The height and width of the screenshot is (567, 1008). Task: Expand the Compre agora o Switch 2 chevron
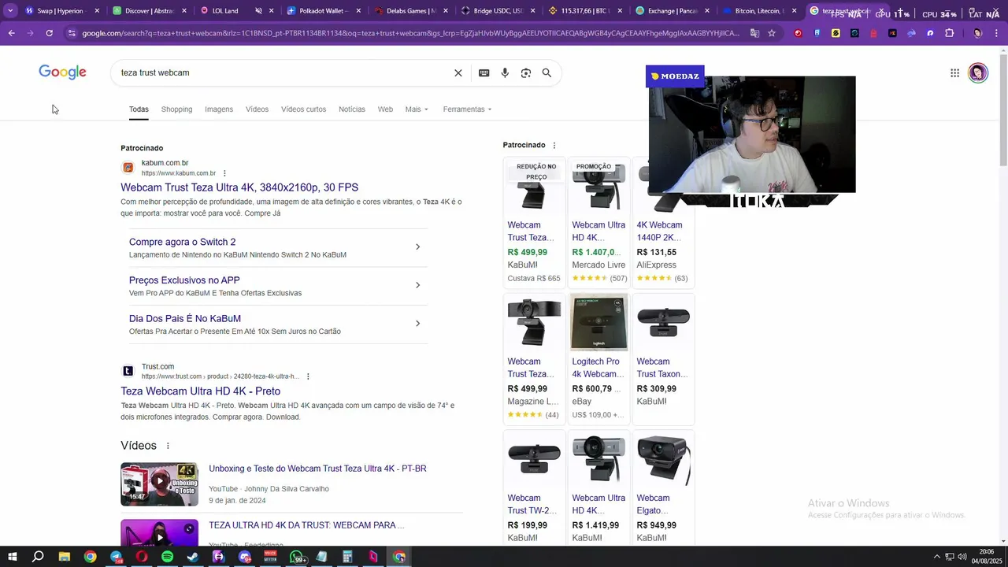click(x=417, y=247)
